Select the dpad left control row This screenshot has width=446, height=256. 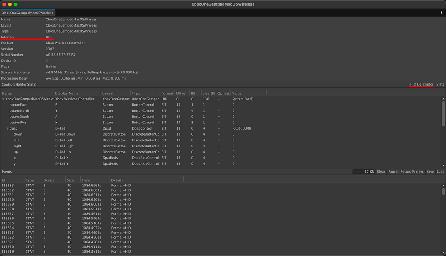click(x=221, y=140)
